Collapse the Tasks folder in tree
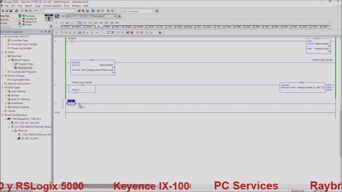Image resolution: width=342 pixels, height=192 pixels. [2, 52]
